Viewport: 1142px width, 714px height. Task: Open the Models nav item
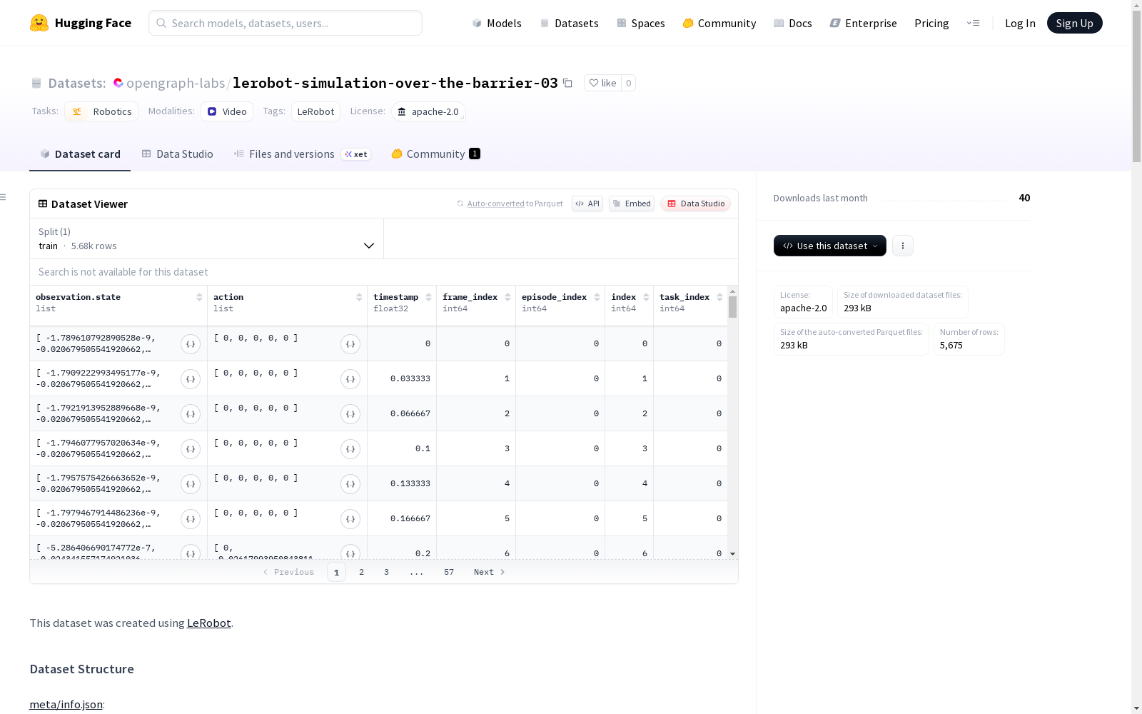click(x=497, y=23)
